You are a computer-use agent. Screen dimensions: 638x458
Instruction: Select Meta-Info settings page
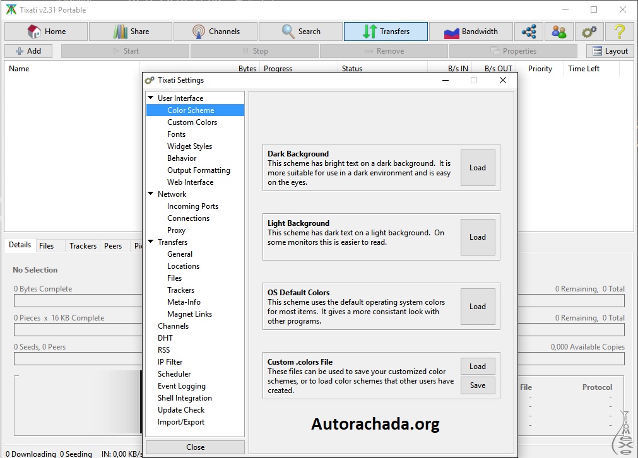184,302
